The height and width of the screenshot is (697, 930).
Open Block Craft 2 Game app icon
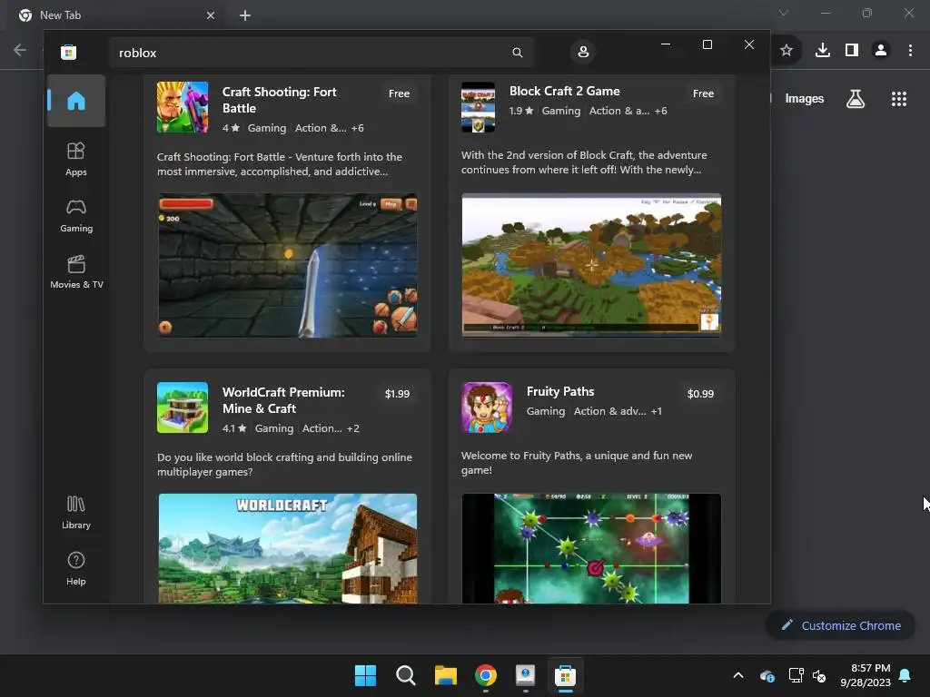[478, 107]
